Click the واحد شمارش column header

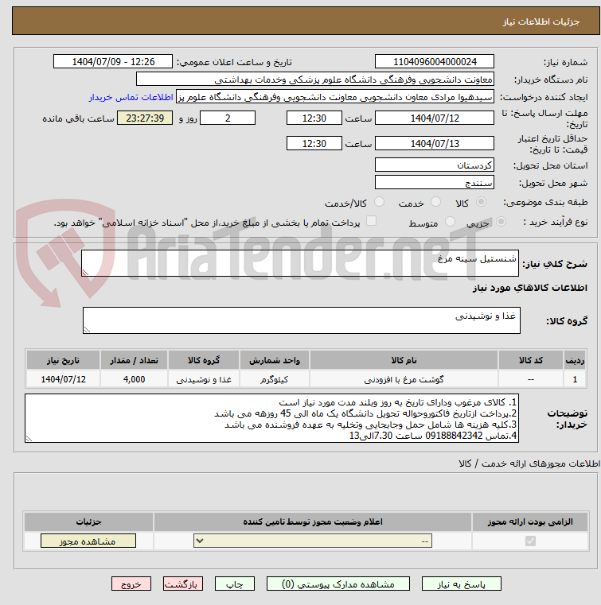pos(275,360)
